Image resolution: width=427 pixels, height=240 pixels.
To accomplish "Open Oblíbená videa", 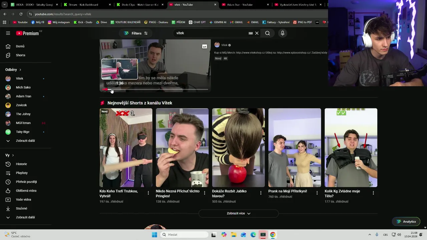I will click(x=25, y=191).
